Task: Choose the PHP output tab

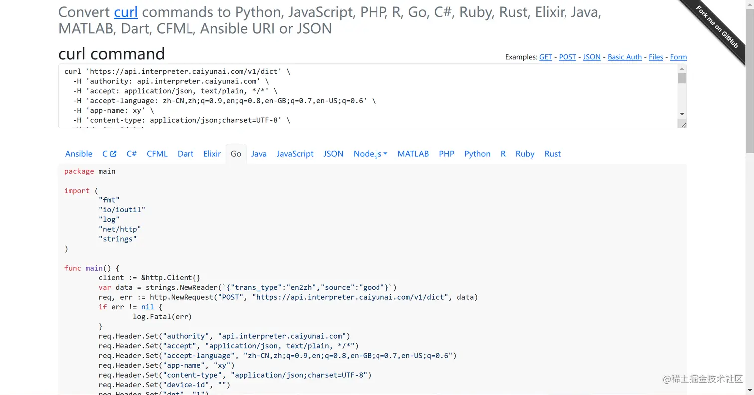Action: [x=446, y=154]
